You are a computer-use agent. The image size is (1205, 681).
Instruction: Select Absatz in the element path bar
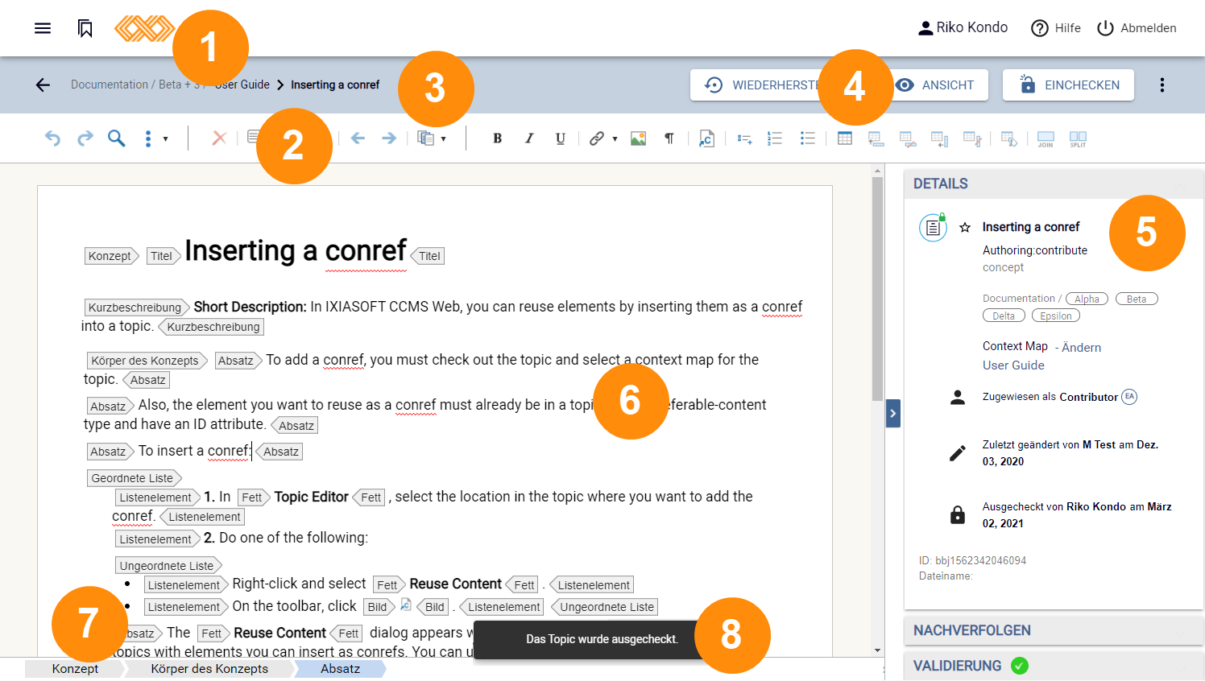coord(340,669)
